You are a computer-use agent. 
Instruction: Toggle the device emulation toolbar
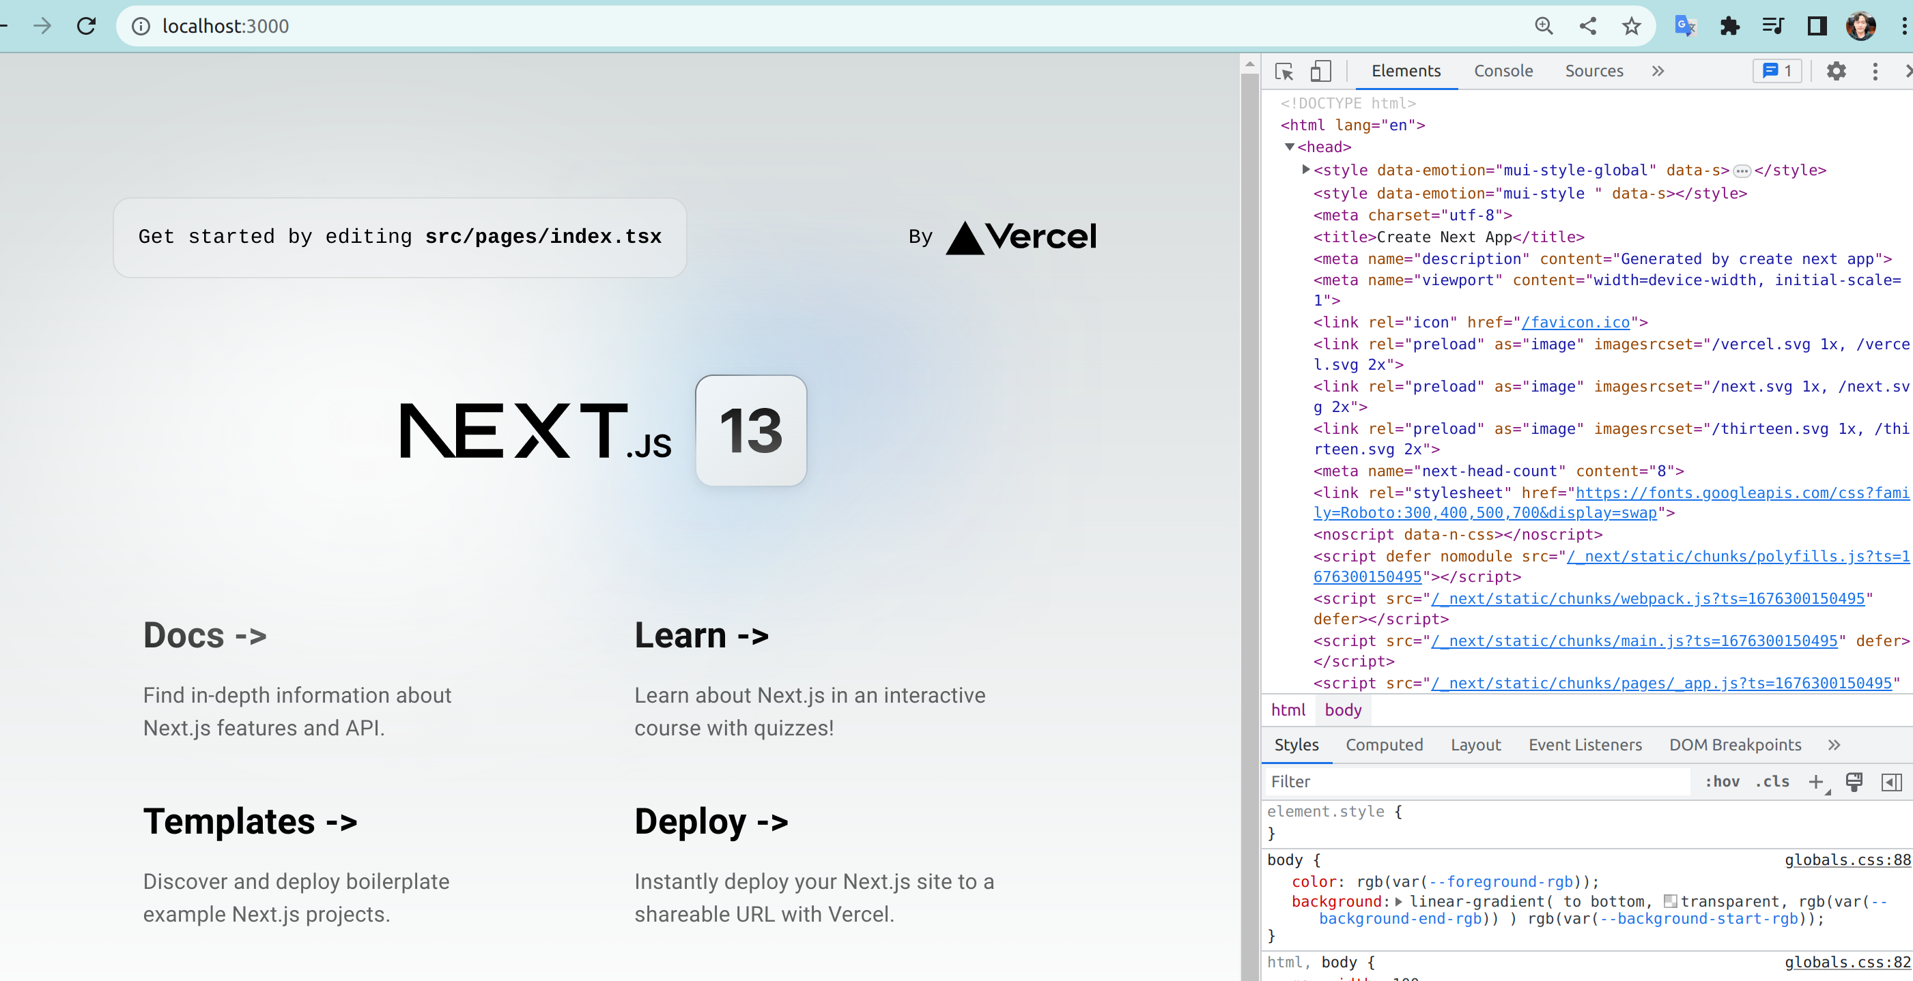click(1320, 71)
